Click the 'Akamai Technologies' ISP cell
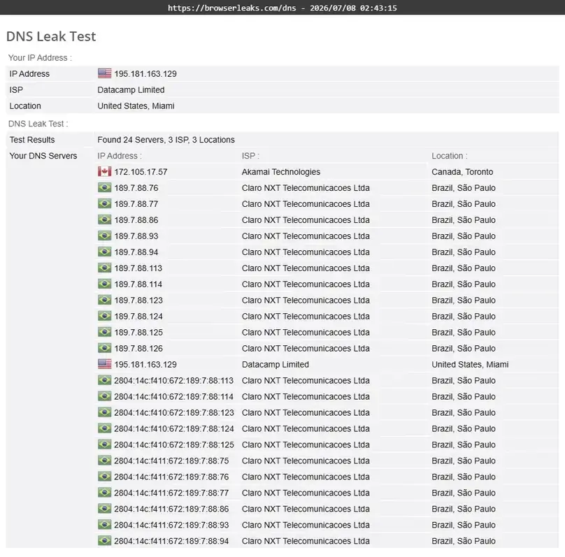Image resolution: width=565 pixels, height=557 pixels. tap(281, 172)
